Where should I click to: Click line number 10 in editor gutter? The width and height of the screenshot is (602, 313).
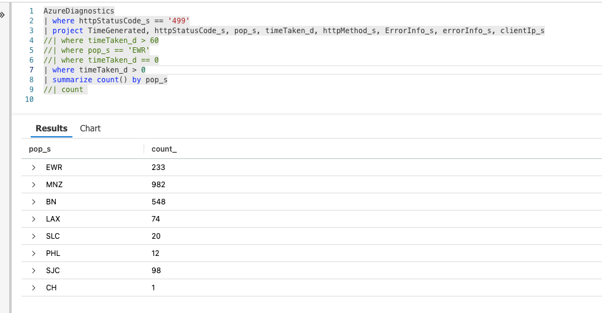(29, 99)
